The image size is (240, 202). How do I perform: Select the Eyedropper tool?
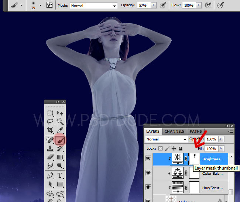60,130
